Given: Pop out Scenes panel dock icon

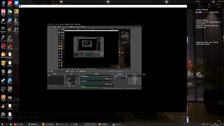Looking at the screenshot, I should point(62,74).
